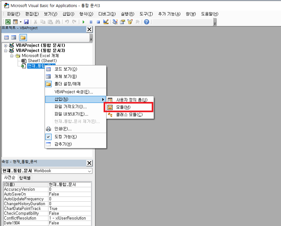Open the 보기(V) menu
281x226 pixels.
point(51,14)
